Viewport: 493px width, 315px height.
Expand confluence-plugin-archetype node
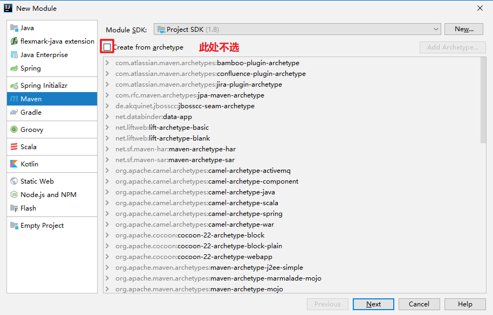107,73
